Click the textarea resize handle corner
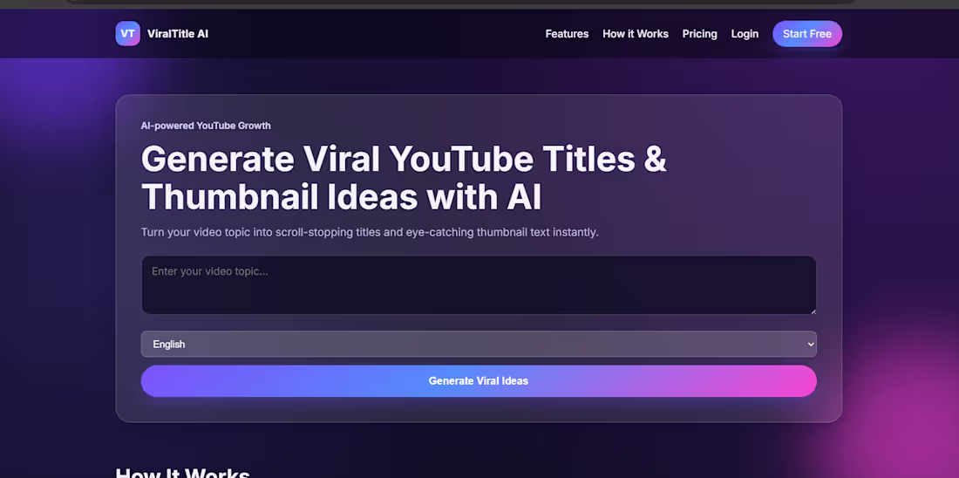The image size is (959, 478). click(x=813, y=311)
